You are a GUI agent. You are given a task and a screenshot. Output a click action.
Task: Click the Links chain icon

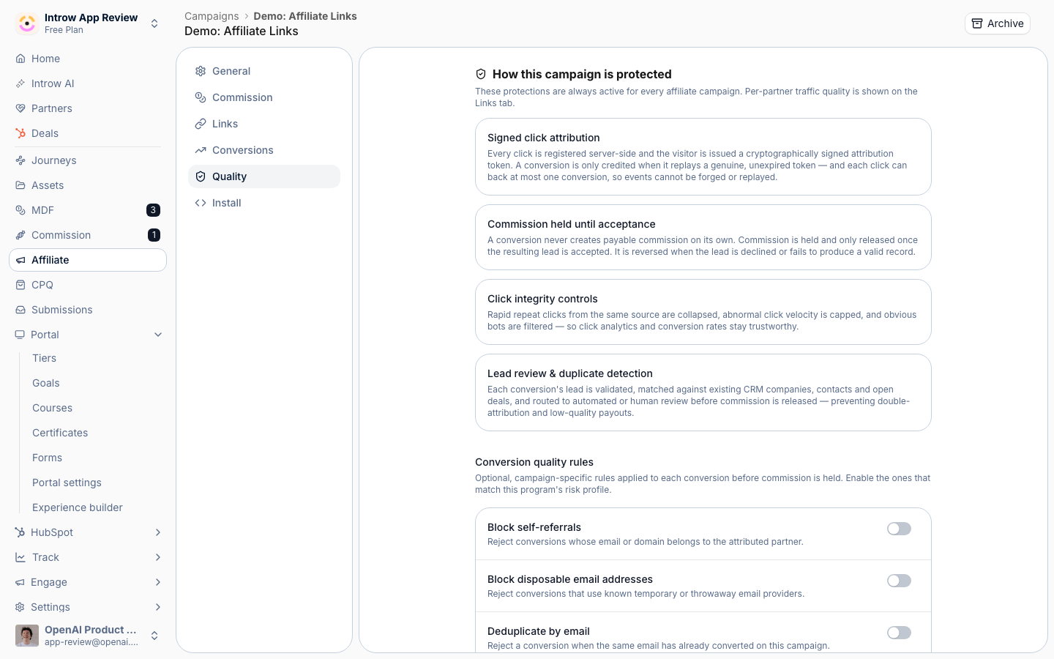click(201, 124)
